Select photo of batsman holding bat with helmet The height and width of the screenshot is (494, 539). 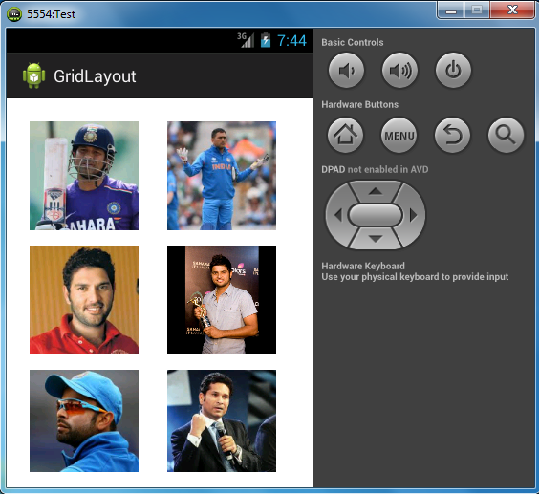point(84,176)
